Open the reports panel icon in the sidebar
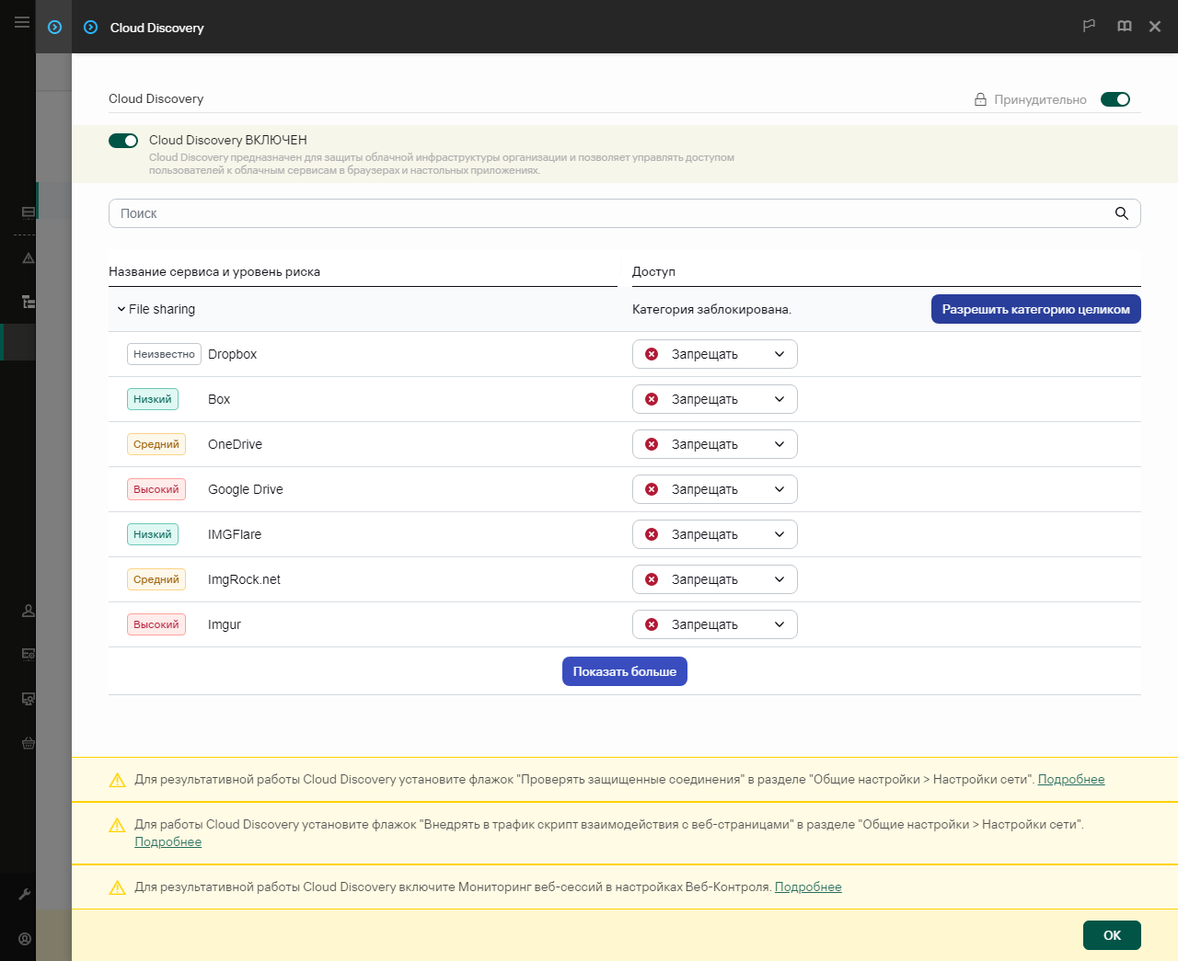 click(28, 212)
